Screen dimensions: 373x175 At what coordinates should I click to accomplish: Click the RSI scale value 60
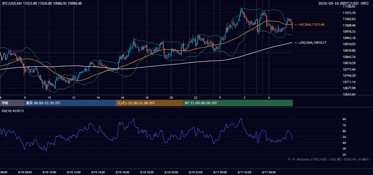click(x=344, y=131)
